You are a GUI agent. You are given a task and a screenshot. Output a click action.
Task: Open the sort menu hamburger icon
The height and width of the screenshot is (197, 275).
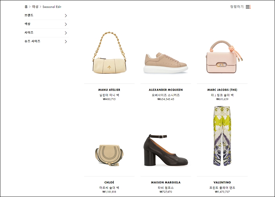[x=248, y=7]
